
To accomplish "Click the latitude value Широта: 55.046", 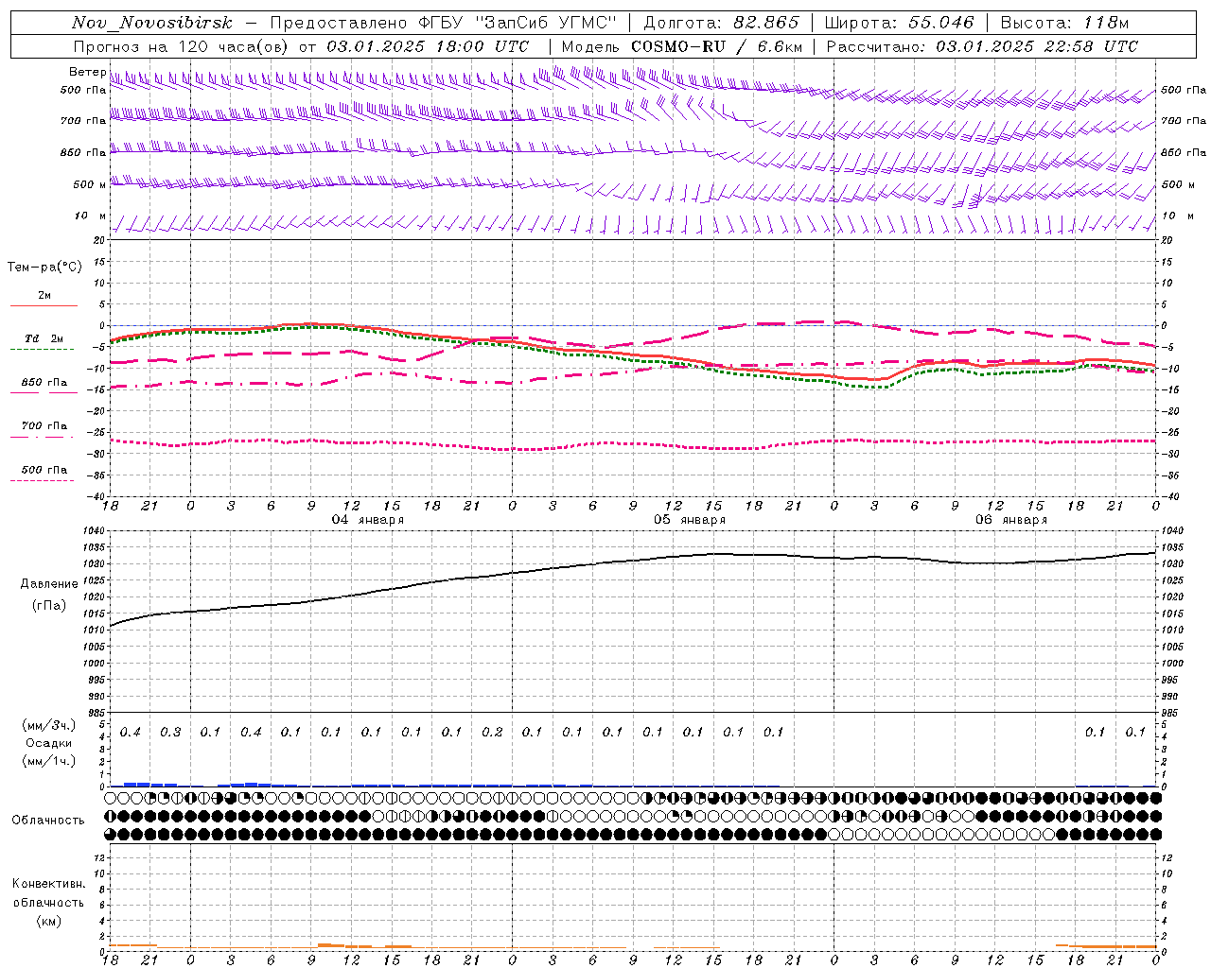I will [x=900, y=23].
